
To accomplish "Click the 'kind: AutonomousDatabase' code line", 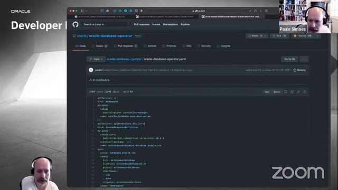I will pyautogui.click(x=119, y=160).
